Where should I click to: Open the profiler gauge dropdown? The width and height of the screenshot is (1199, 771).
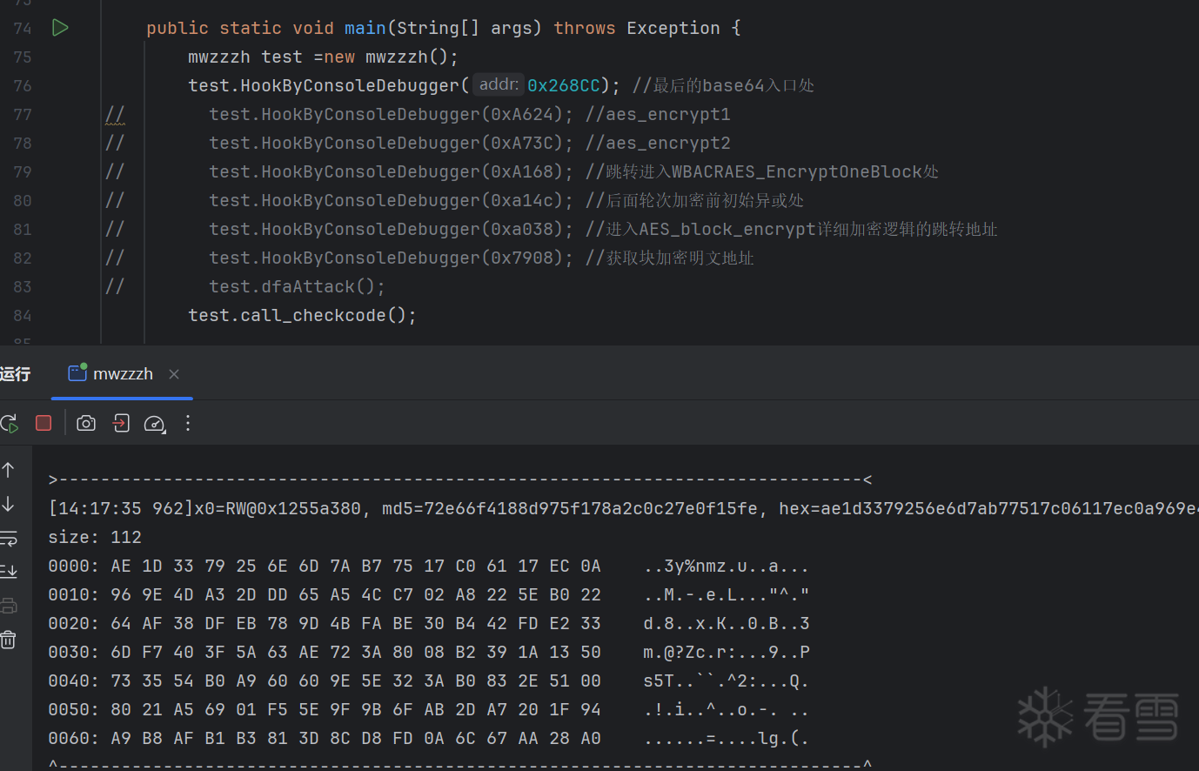click(x=155, y=424)
